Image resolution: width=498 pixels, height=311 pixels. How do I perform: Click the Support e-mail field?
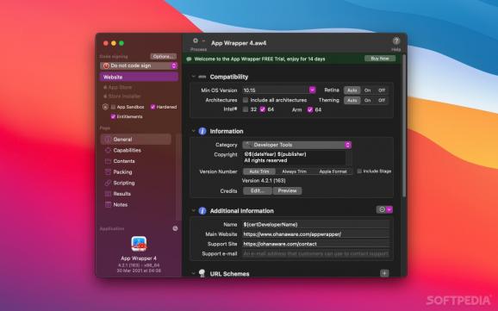(x=316, y=254)
